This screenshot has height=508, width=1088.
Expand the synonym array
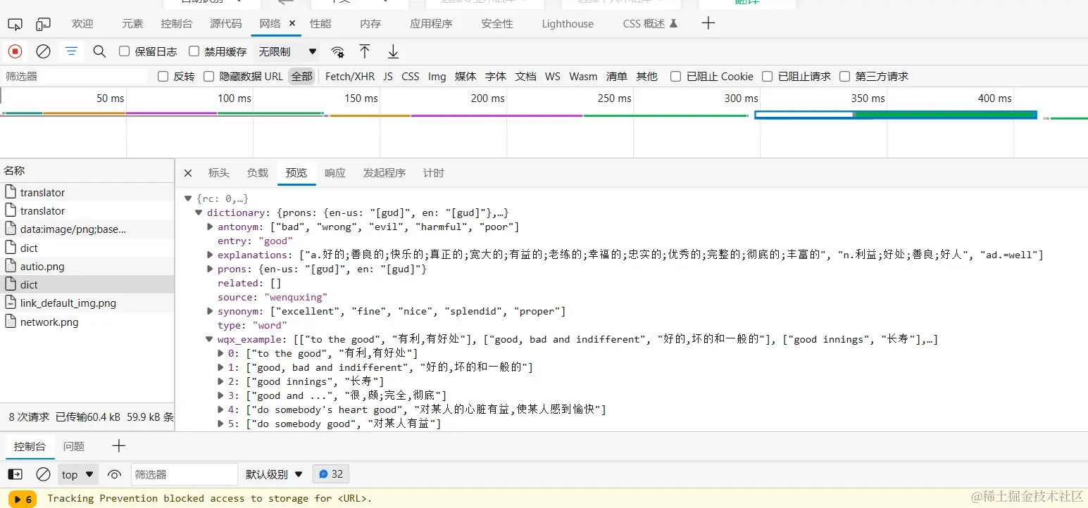[x=210, y=312]
